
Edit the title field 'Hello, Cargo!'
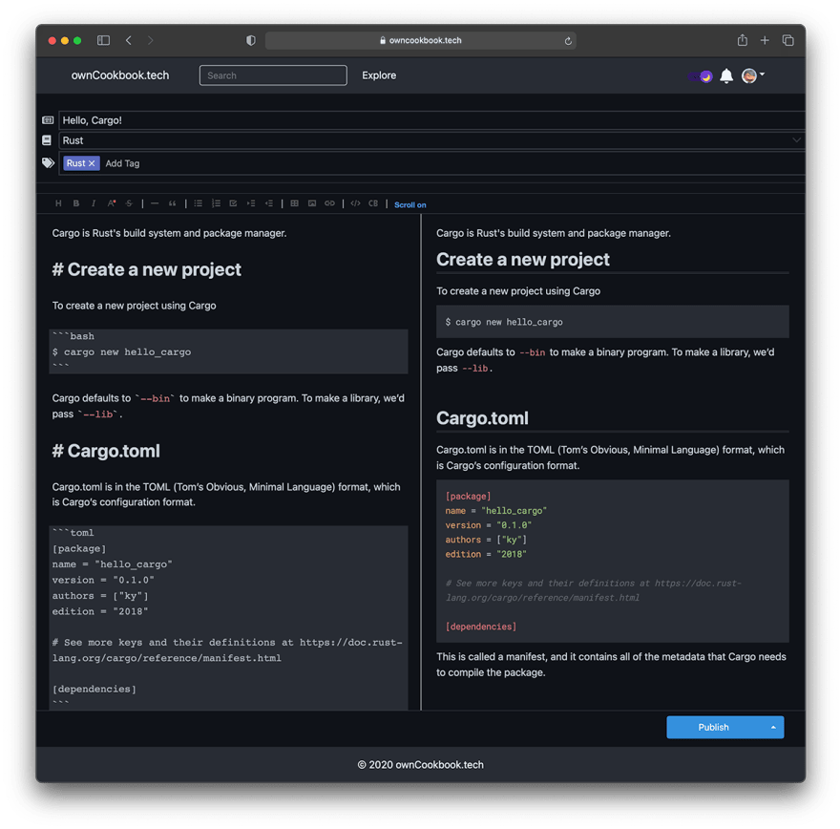pyautogui.click(x=431, y=120)
